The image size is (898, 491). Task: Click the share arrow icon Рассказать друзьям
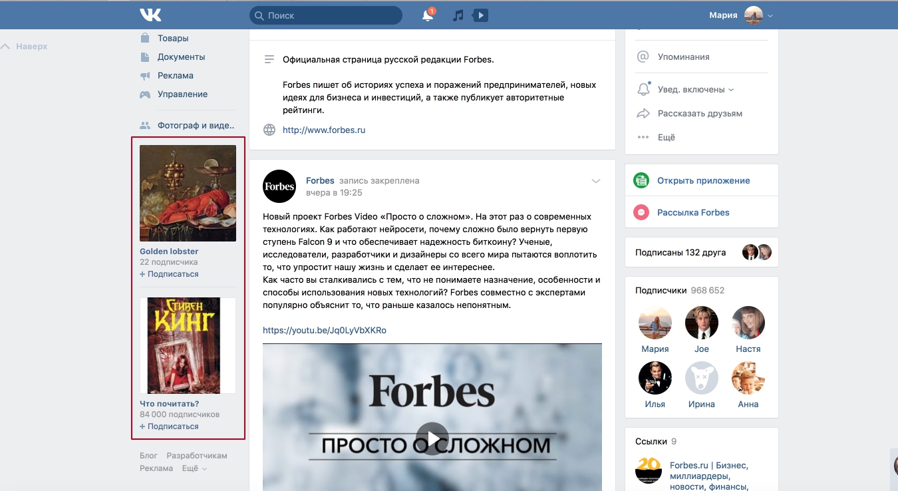[643, 113]
